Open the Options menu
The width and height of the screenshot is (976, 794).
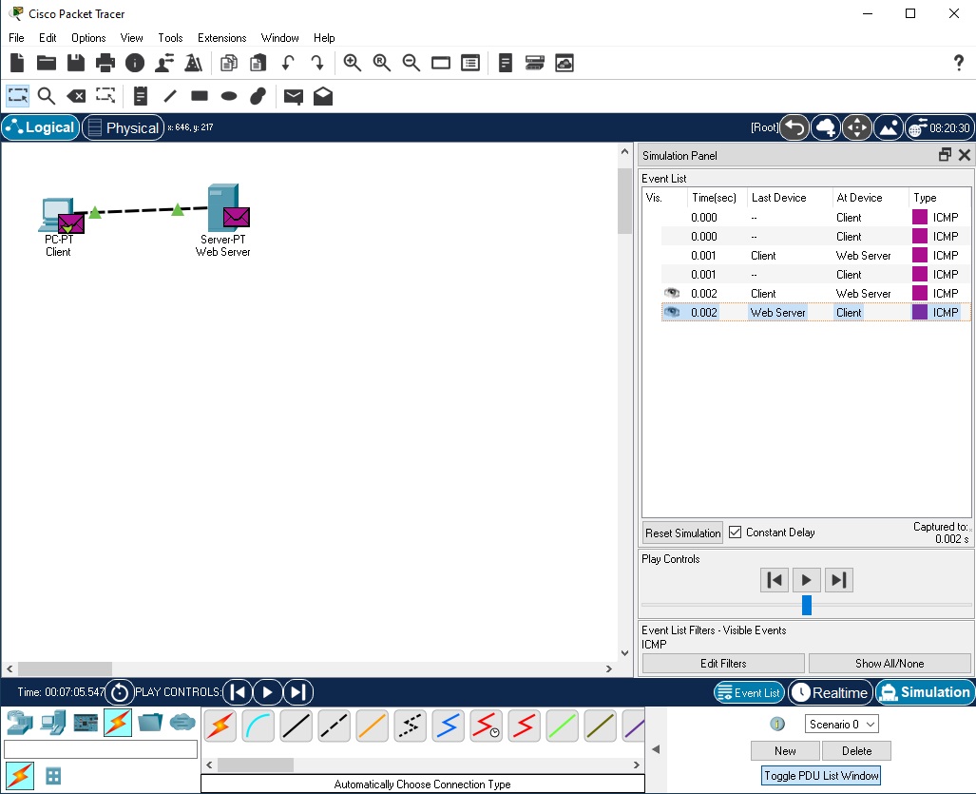pyautogui.click(x=88, y=38)
